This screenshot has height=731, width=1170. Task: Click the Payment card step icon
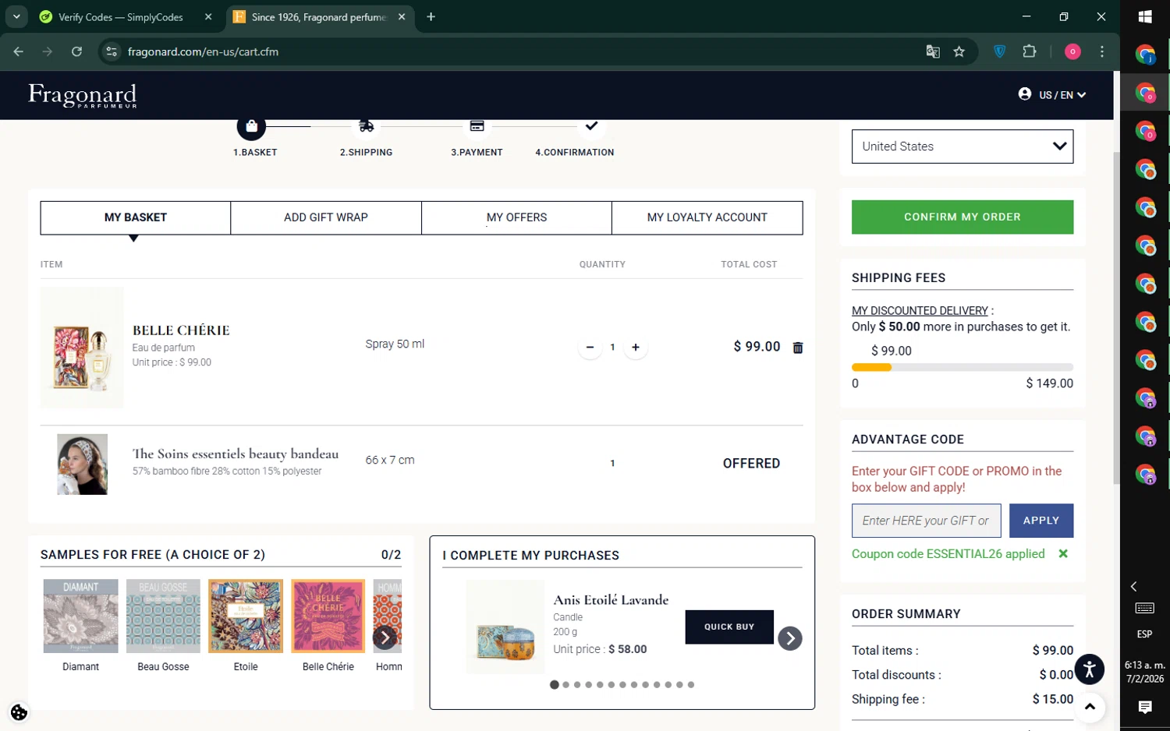tap(477, 126)
